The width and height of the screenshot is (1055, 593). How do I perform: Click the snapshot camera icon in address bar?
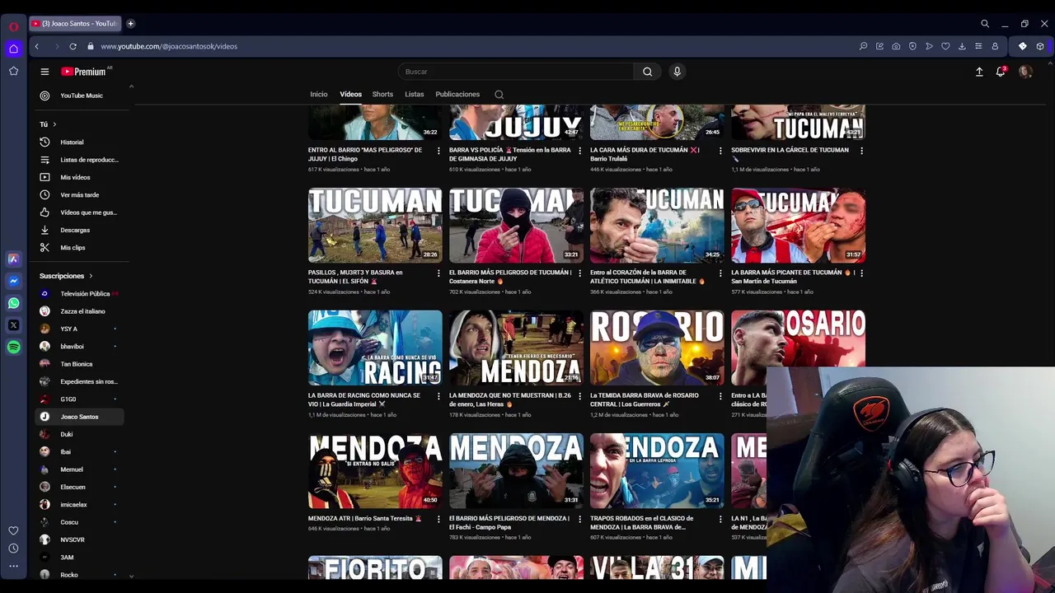[896, 46]
